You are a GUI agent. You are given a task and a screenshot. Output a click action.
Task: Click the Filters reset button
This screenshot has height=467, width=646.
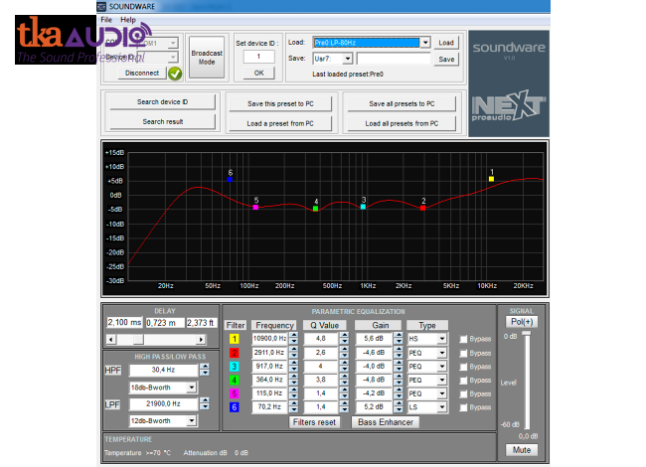tap(315, 422)
